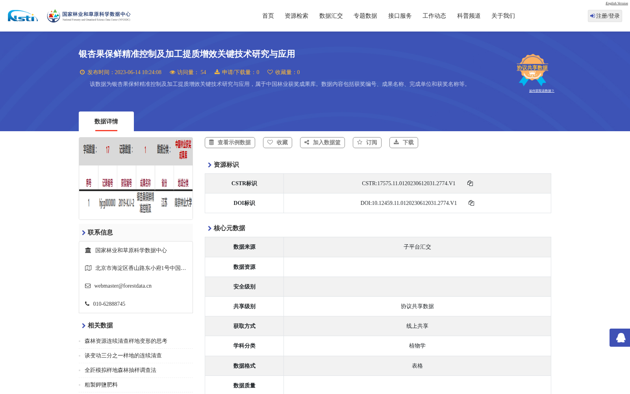Select the 数据详情 tab
Screen dimensions: 630x394
106,121
